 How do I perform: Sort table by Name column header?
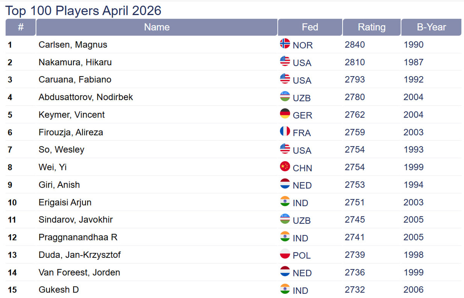point(157,27)
